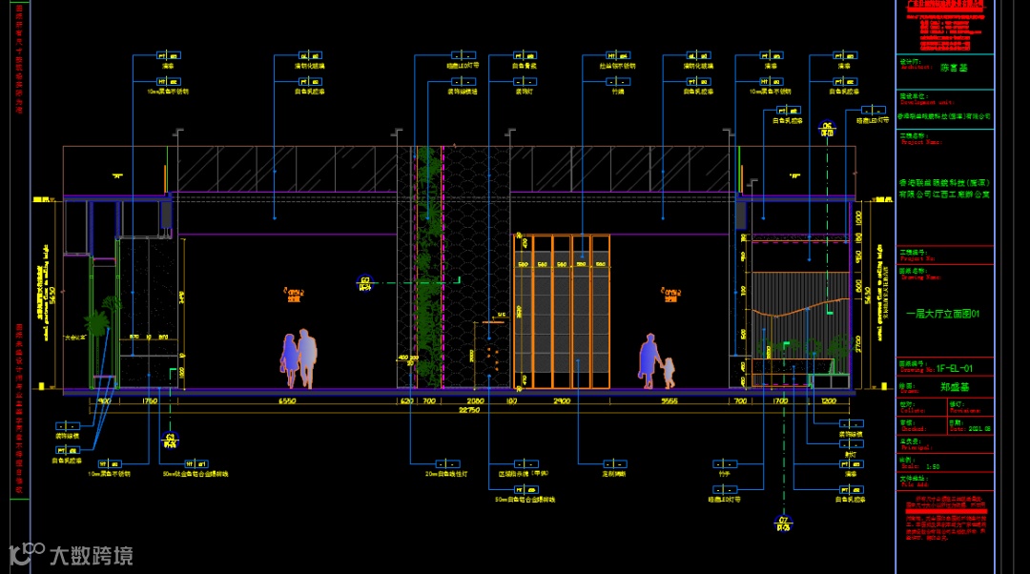
Task: Click the 1200 dimension value
Action: 829,400
